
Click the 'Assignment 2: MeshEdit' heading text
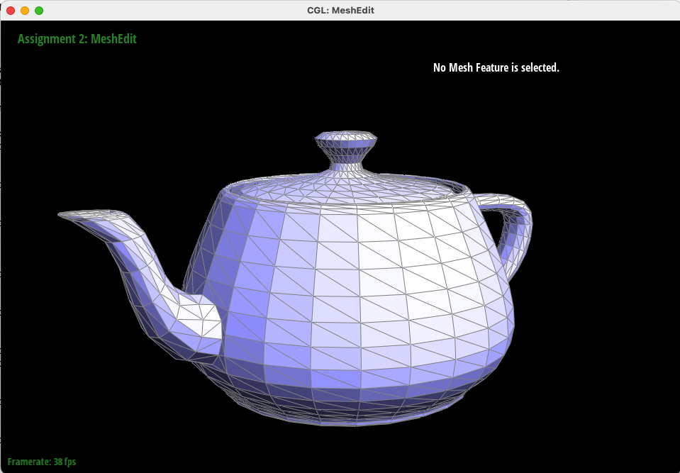tap(77, 39)
